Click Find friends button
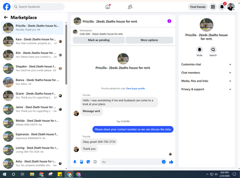Viewport: 240px width, 178px height. [198, 7]
